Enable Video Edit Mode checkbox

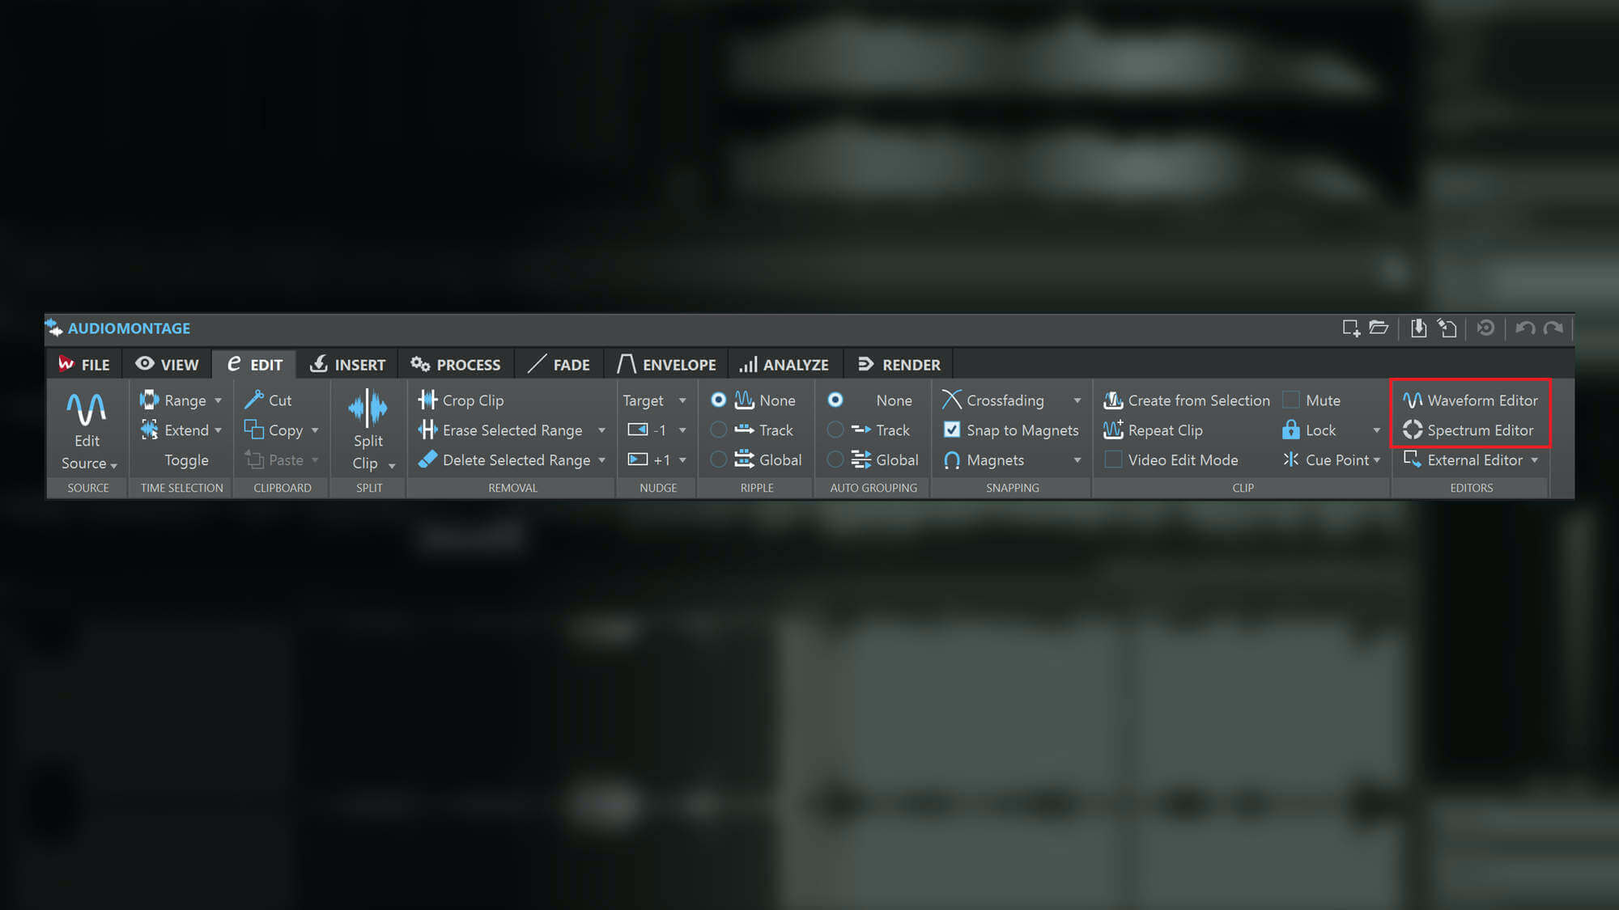click(x=1113, y=459)
